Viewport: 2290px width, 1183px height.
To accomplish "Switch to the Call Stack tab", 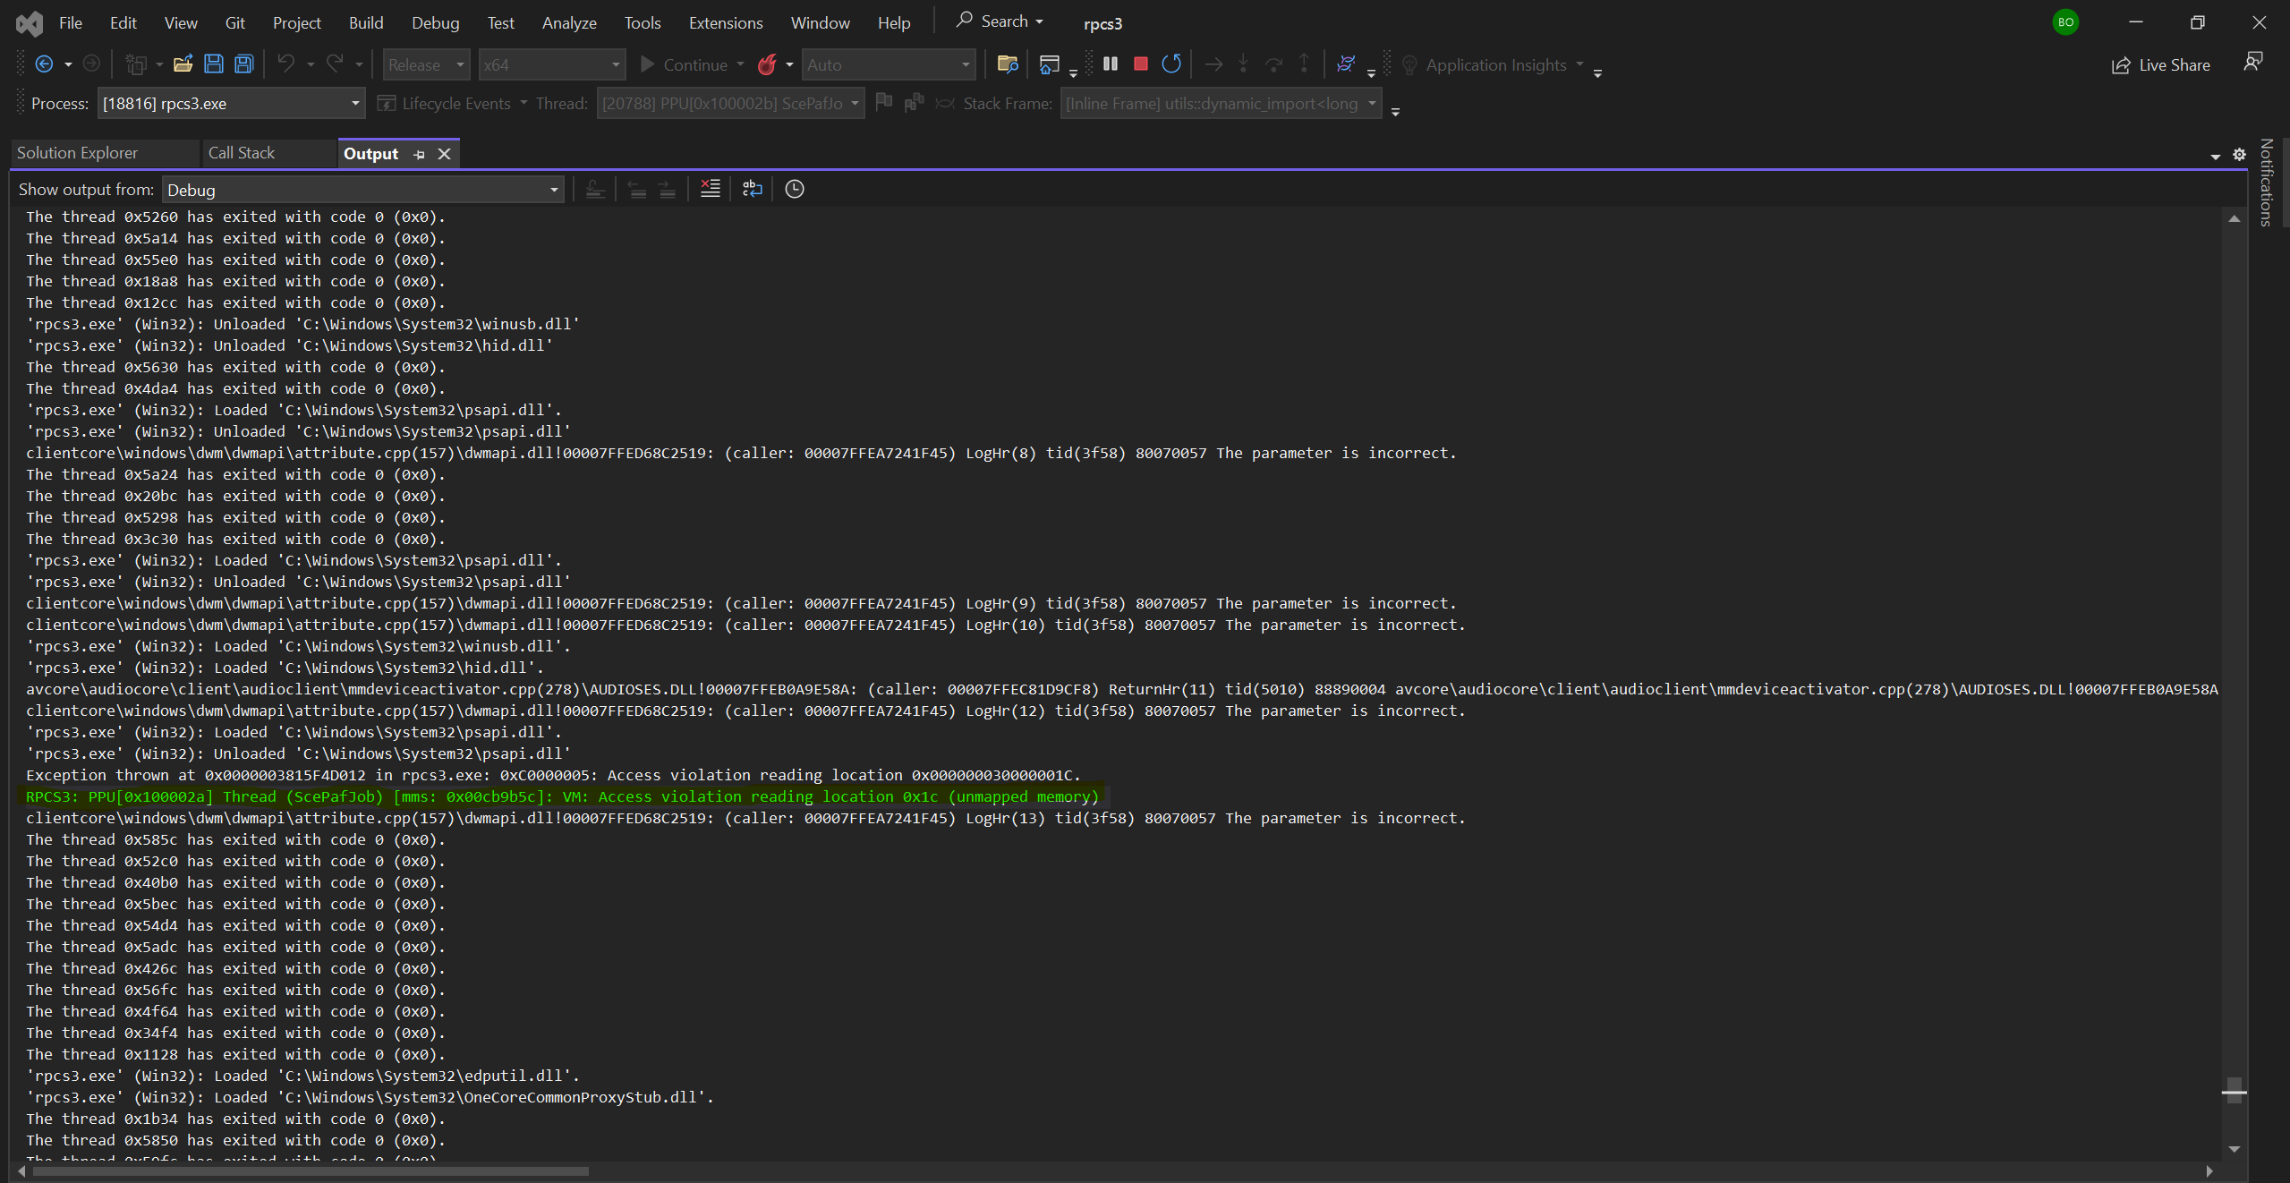I will 242,152.
